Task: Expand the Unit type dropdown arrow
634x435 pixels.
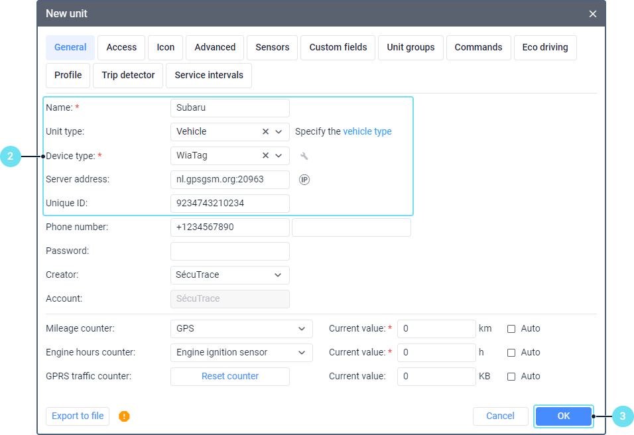Action: point(279,132)
